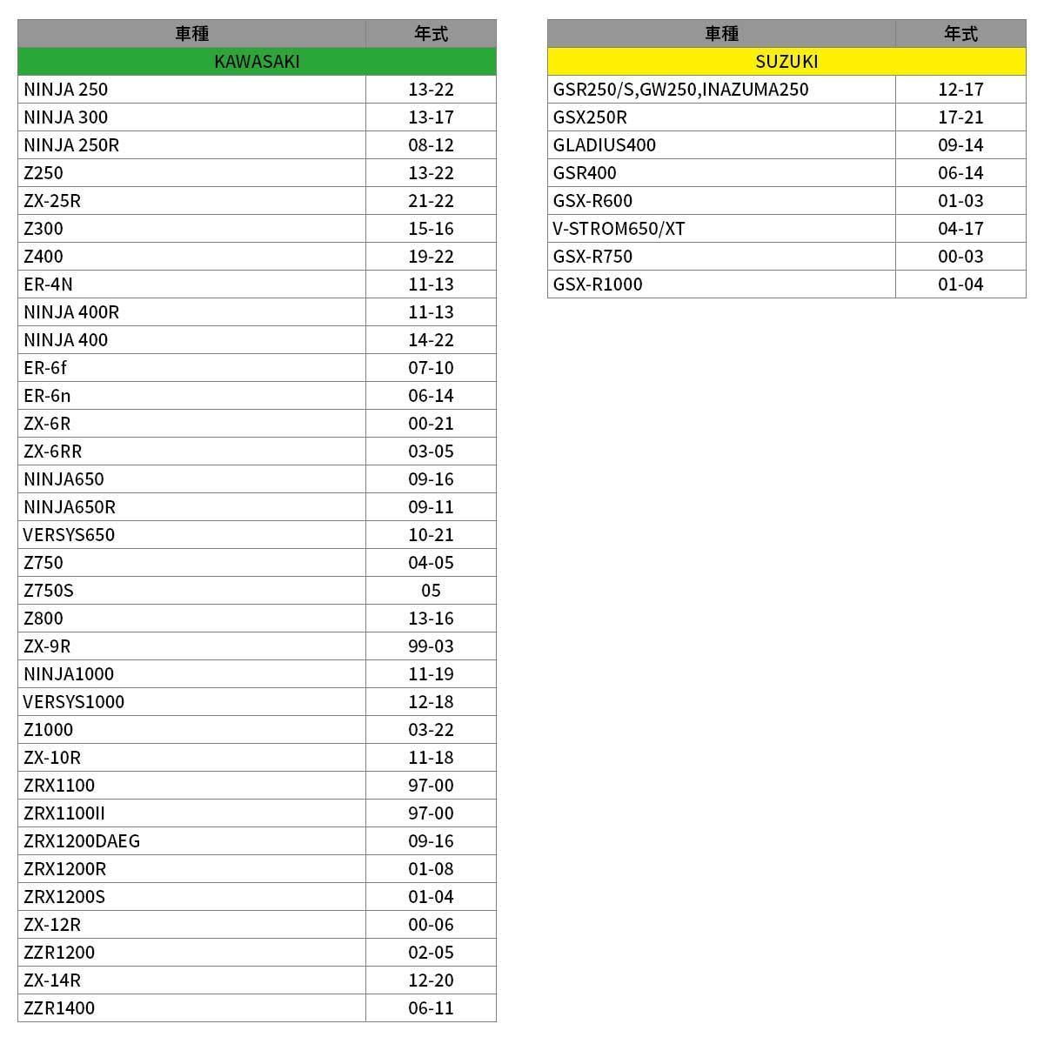Select the ZX-25R model cell
This screenshot has height=1044, width=1044.
pos(191,201)
